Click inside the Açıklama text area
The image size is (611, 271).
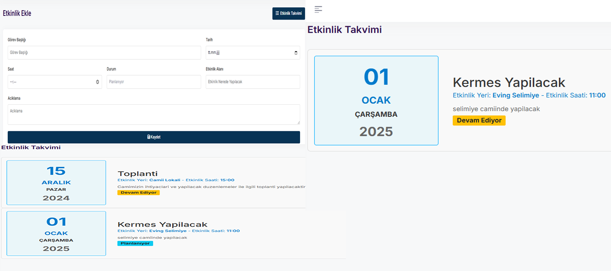coord(154,114)
